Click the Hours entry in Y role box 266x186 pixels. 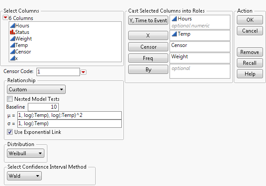tap(184, 19)
